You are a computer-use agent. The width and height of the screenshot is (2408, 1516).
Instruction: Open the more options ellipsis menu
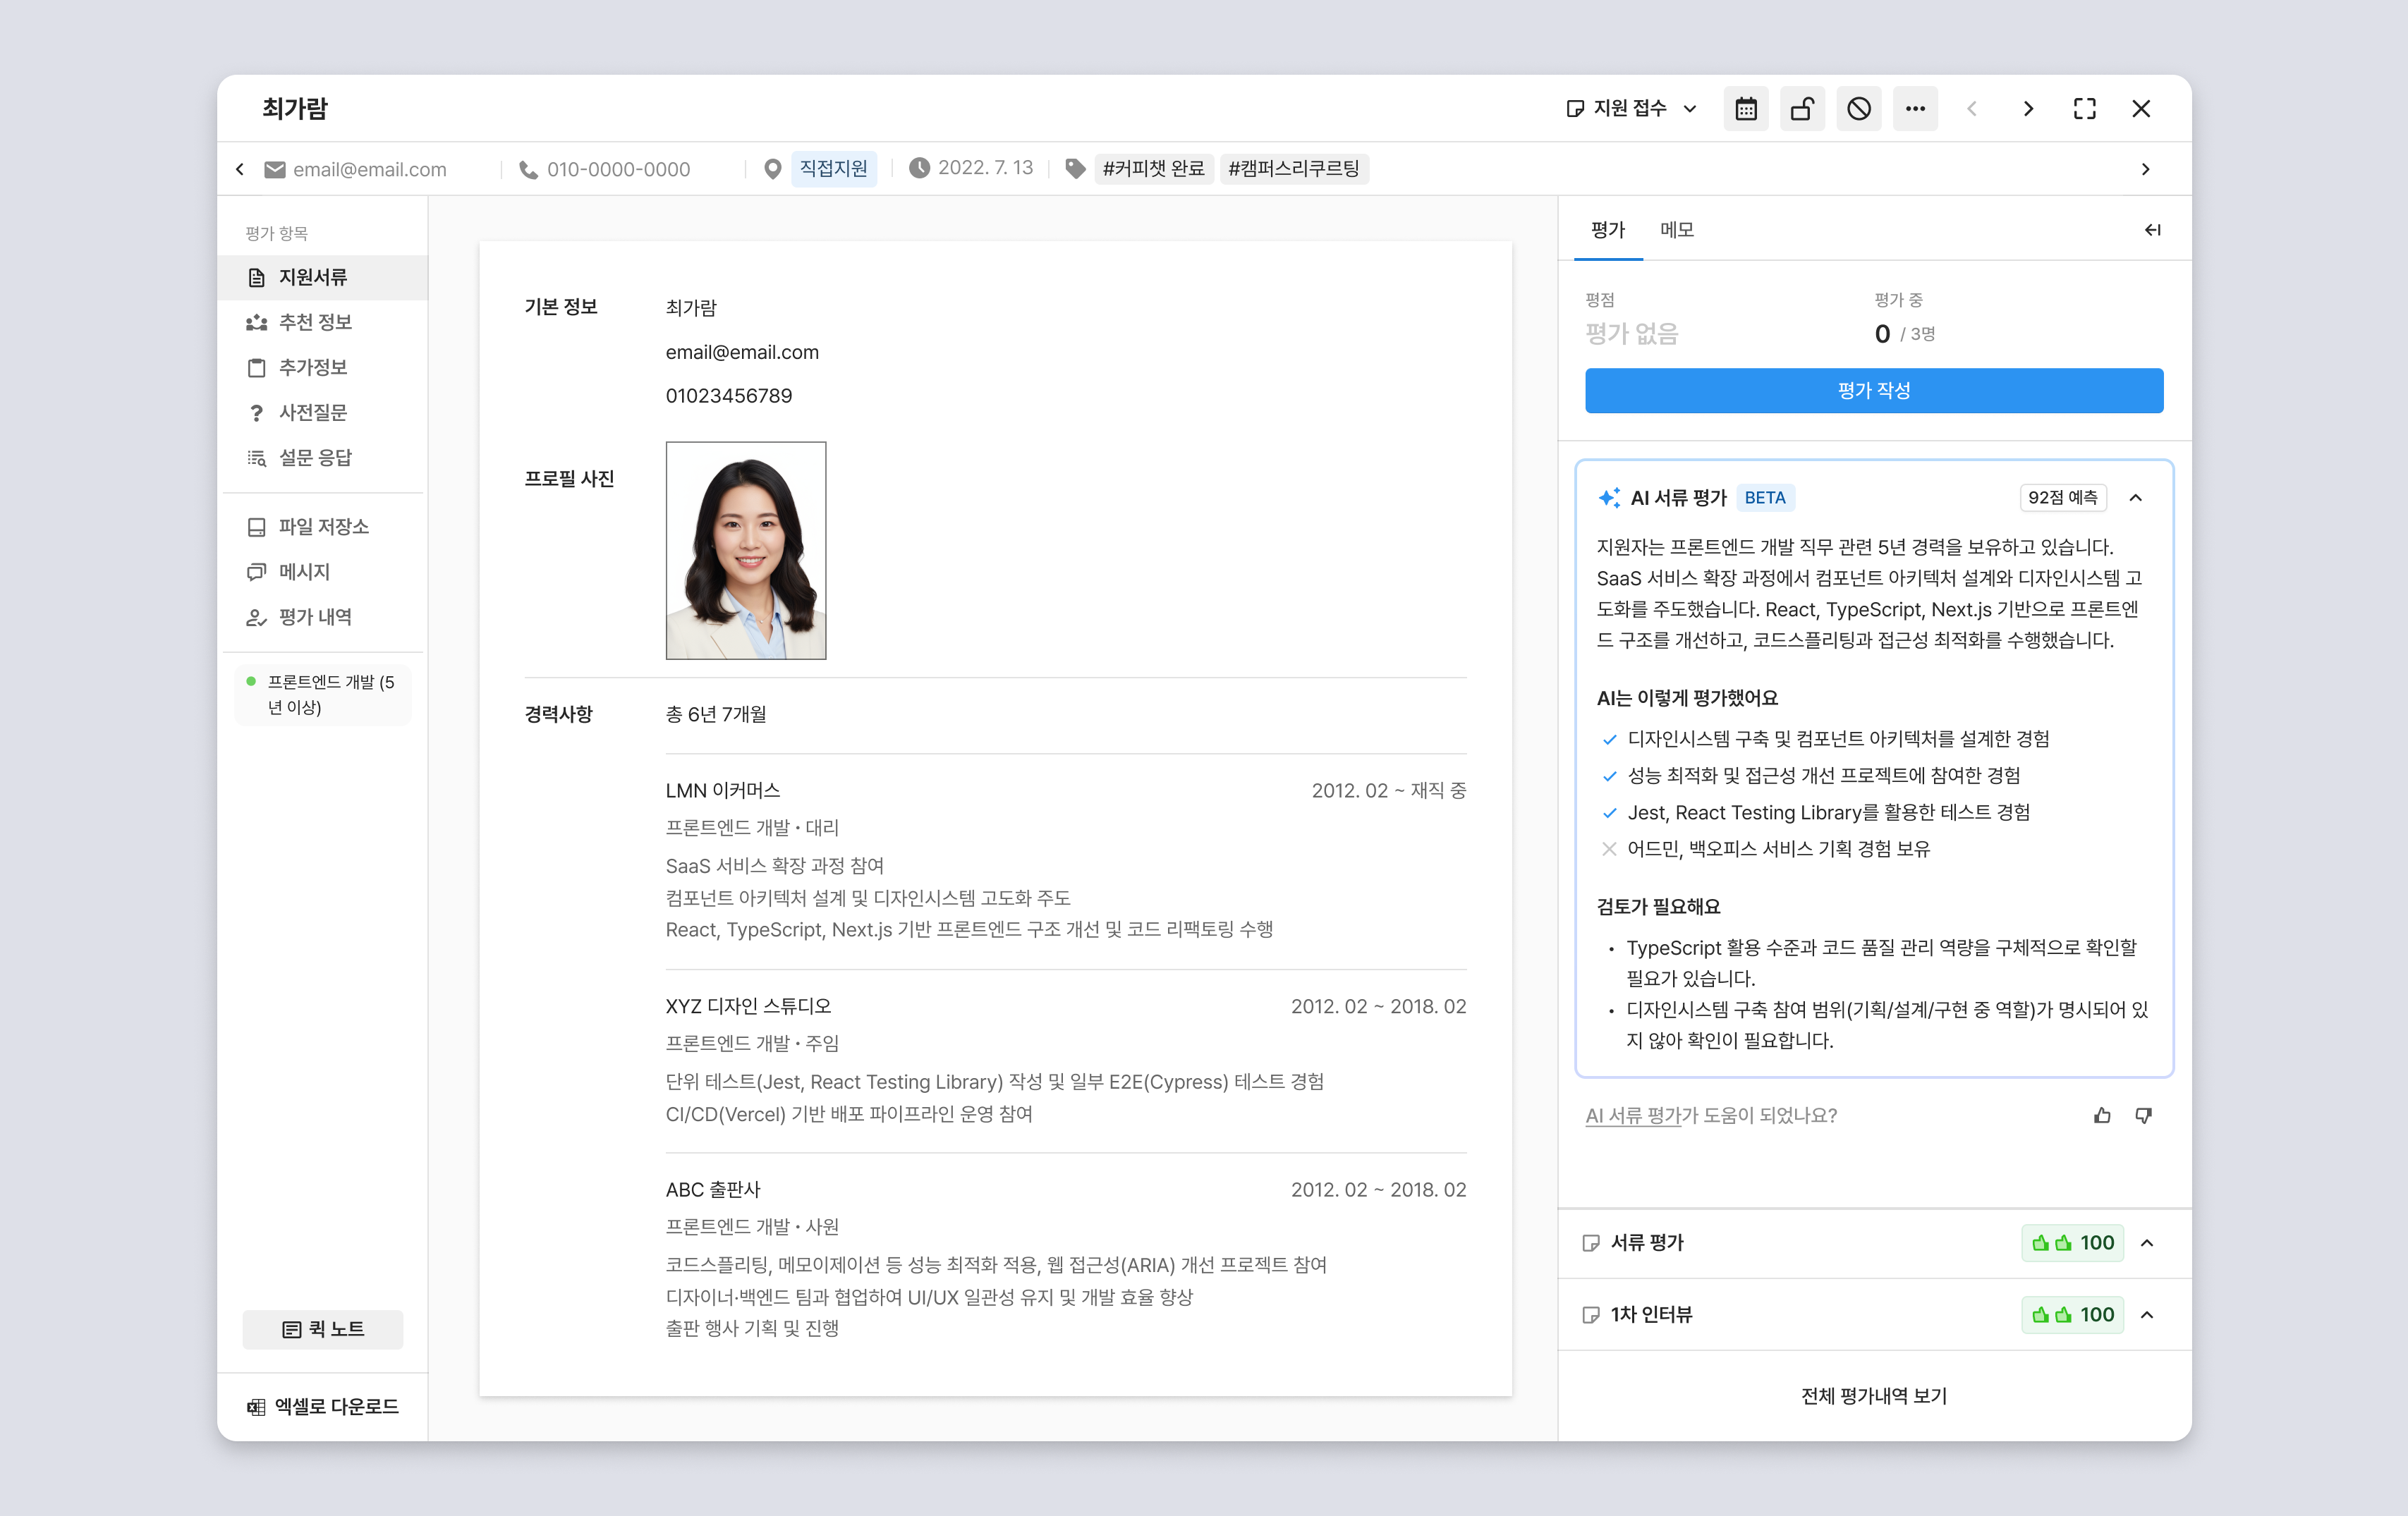click(x=1914, y=109)
